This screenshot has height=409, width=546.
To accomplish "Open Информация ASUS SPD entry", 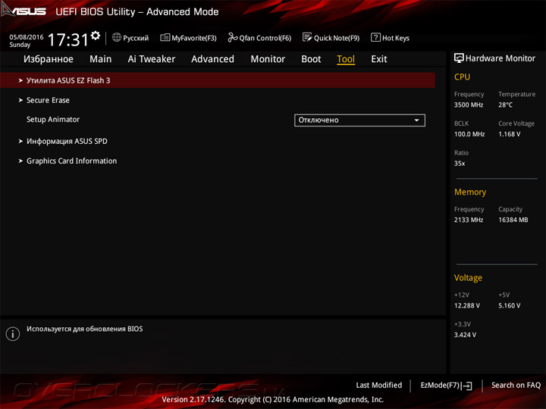I will point(67,141).
